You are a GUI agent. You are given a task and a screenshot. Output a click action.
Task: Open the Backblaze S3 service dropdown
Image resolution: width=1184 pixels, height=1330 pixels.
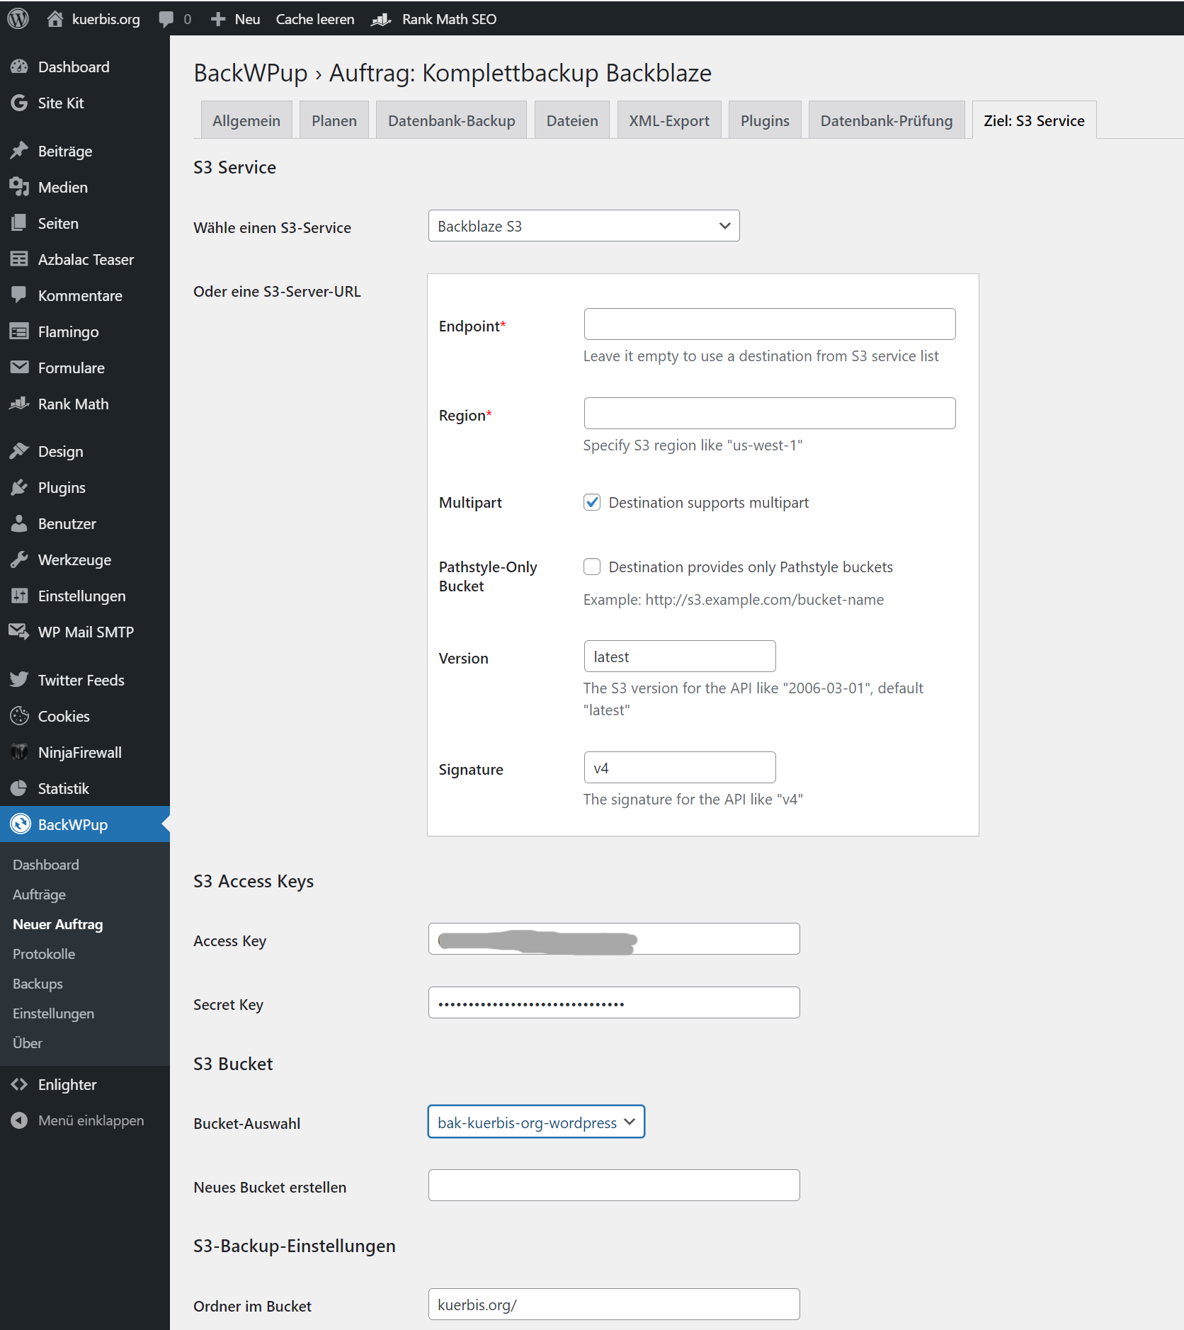[584, 226]
